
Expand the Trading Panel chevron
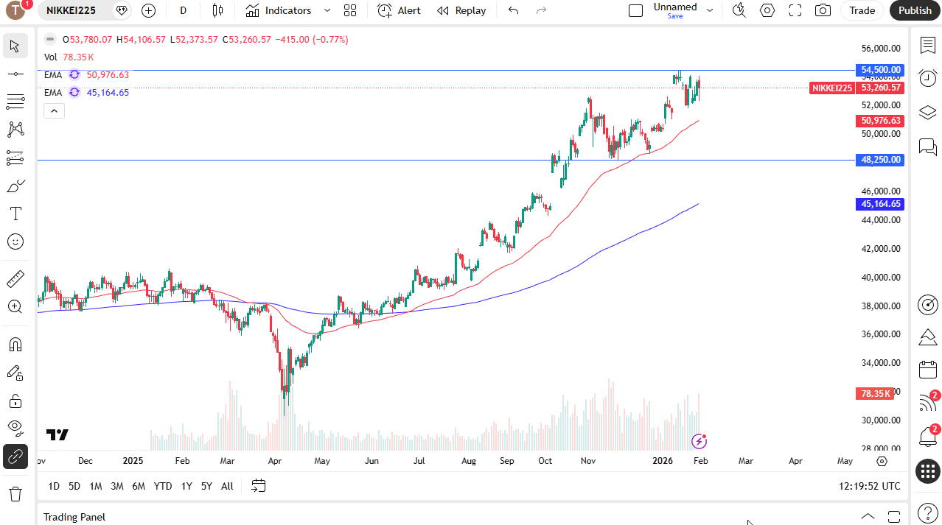[x=868, y=516]
